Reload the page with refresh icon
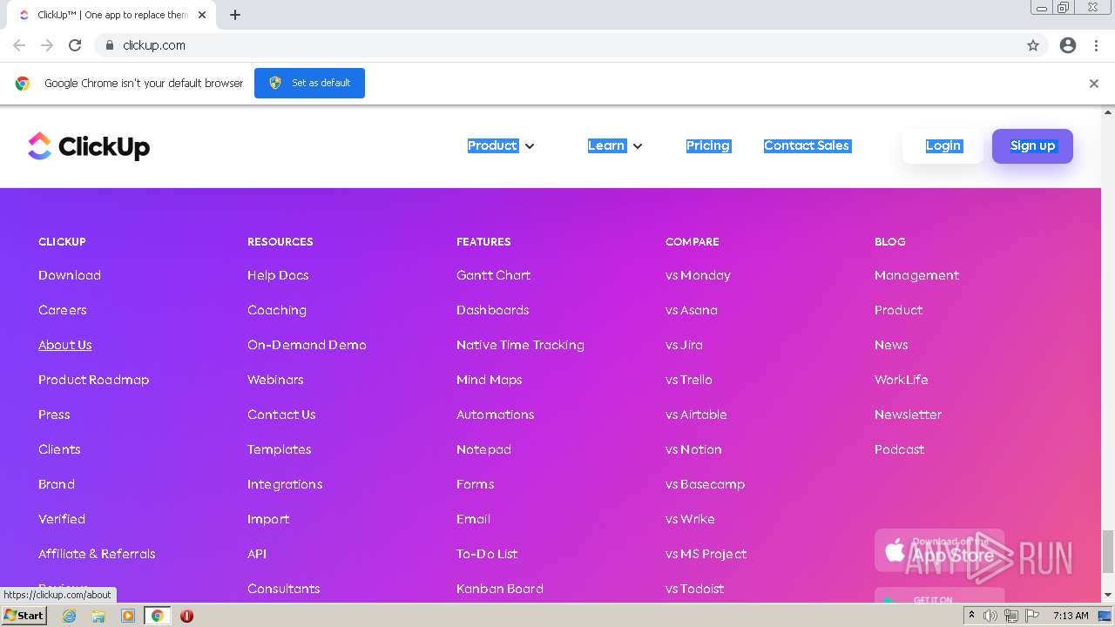Screen dimensions: 1115x627 [x=75, y=45]
